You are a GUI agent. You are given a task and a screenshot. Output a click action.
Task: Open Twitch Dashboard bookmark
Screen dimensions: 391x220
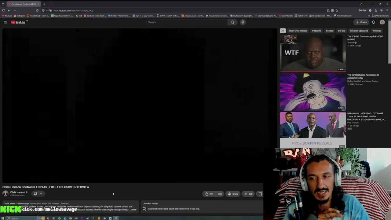[x=342, y=16]
